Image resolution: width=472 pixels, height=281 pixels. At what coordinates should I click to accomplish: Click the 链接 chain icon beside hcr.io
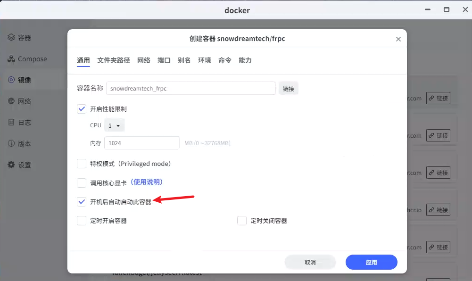click(x=438, y=209)
